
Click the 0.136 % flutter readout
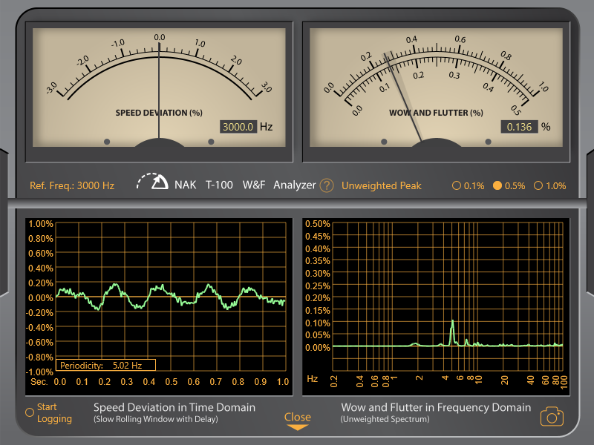519,127
